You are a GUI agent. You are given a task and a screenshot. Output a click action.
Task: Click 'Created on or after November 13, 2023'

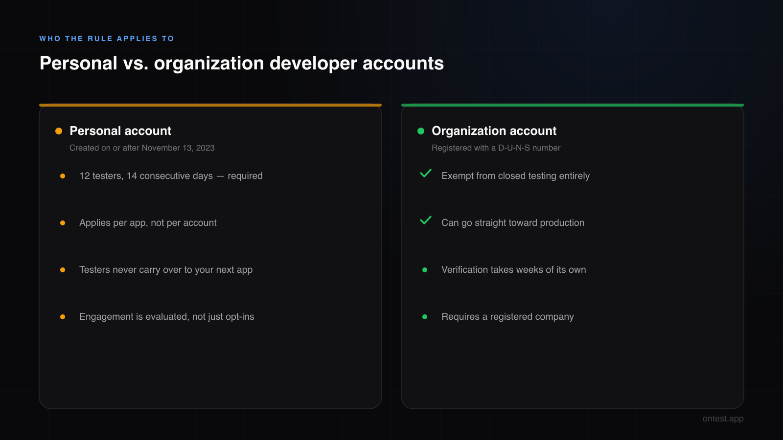click(x=142, y=148)
